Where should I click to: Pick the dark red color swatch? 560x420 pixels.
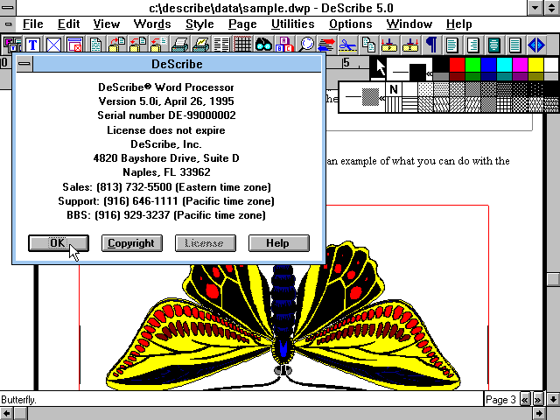click(457, 76)
